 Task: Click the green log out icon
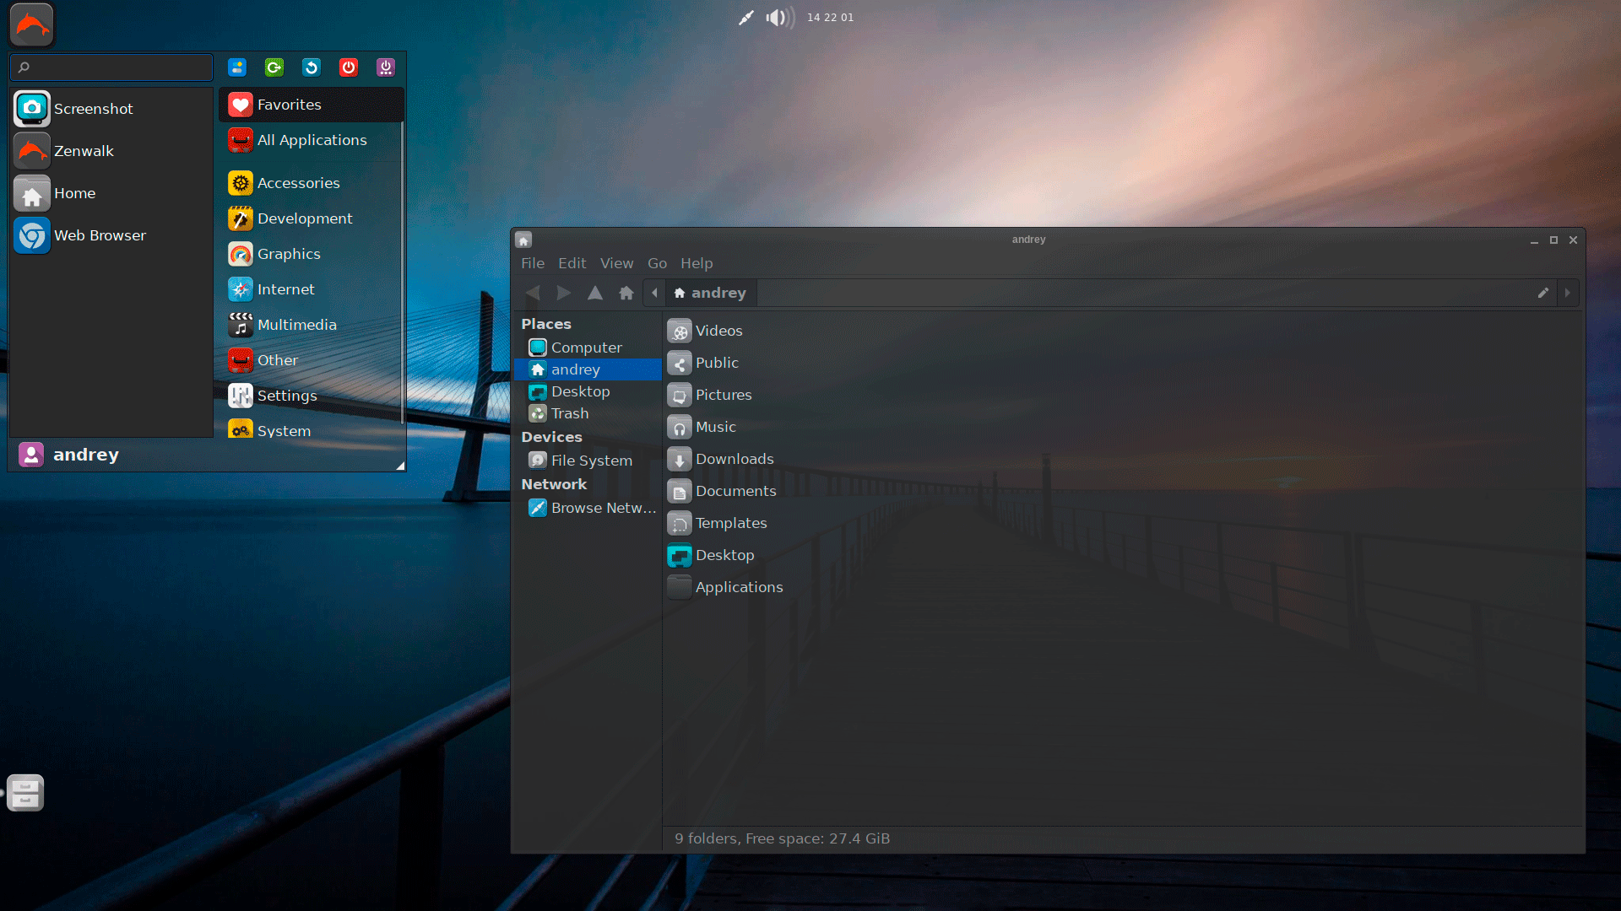coord(274,67)
